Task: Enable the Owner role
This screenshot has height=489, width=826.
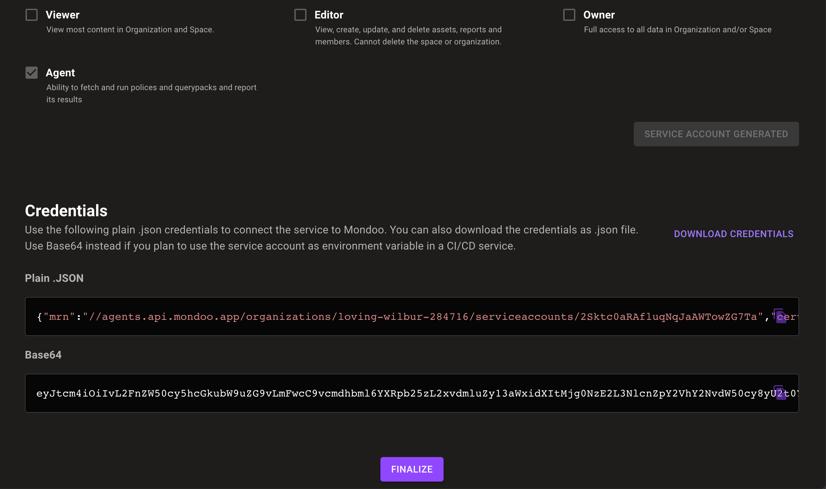Action: 569,15
